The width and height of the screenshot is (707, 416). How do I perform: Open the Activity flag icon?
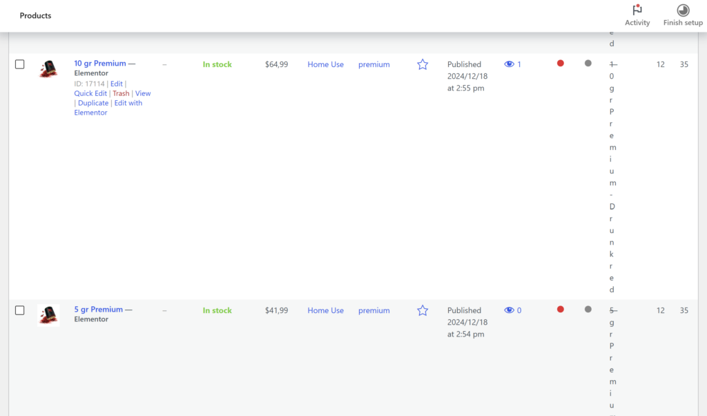tap(637, 10)
